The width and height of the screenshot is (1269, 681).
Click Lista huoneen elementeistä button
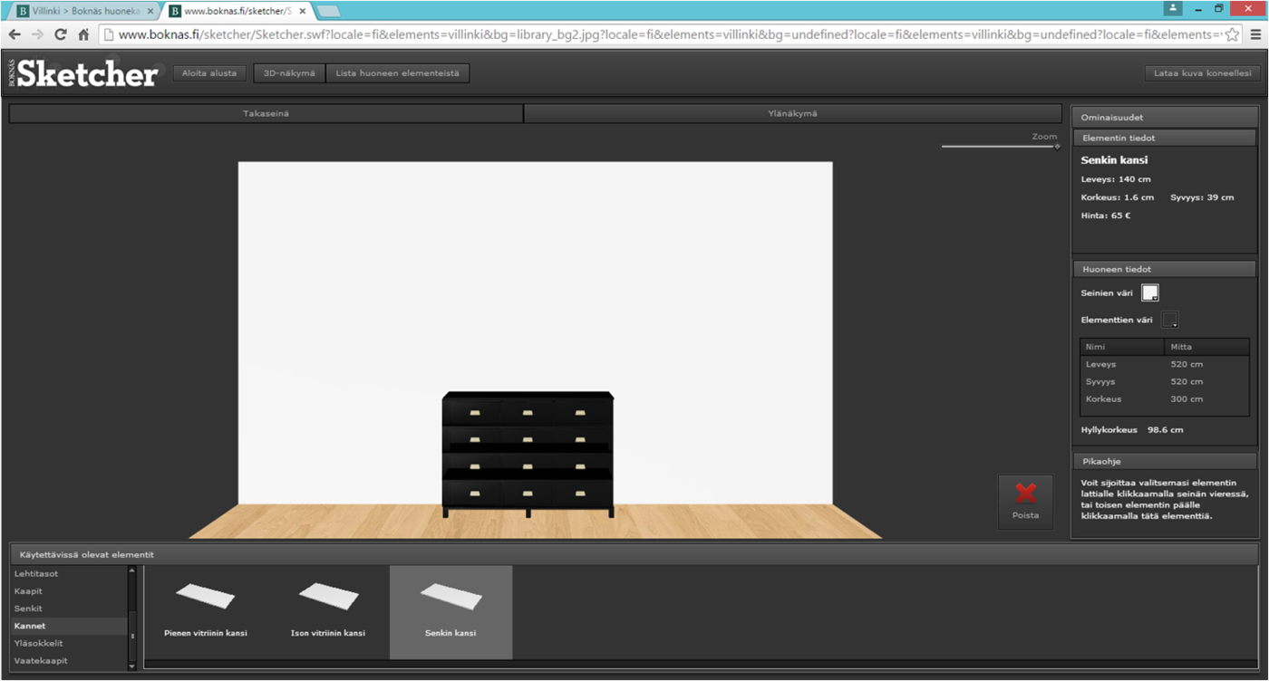[x=397, y=73]
